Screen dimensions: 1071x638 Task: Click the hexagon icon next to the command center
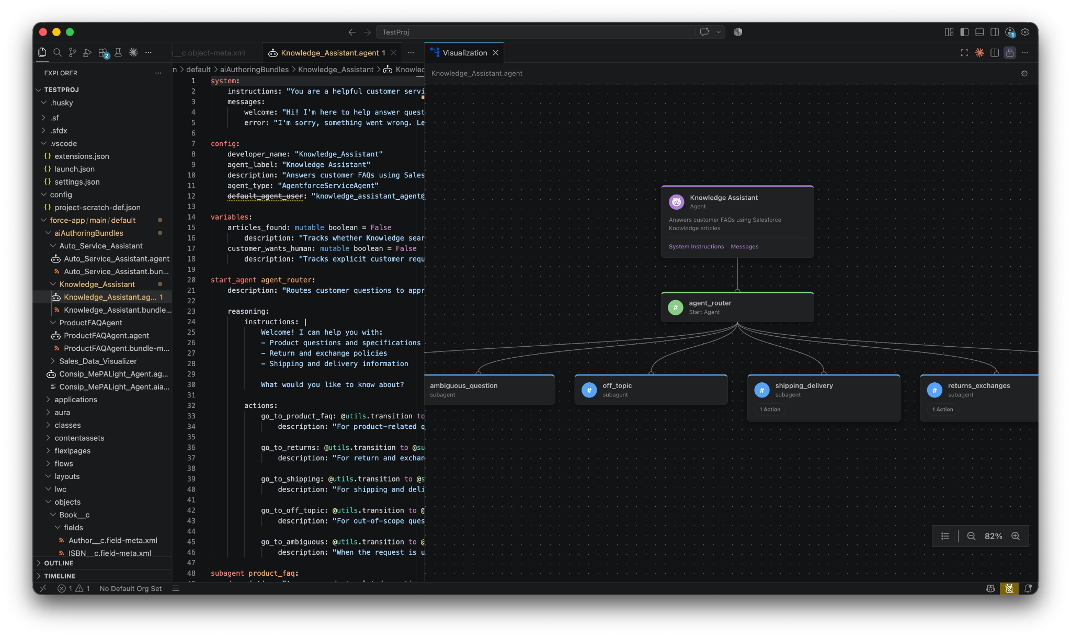pos(738,32)
